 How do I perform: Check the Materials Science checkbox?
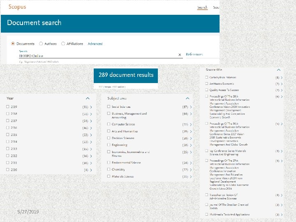pyautogui.click(x=109, y=176)
